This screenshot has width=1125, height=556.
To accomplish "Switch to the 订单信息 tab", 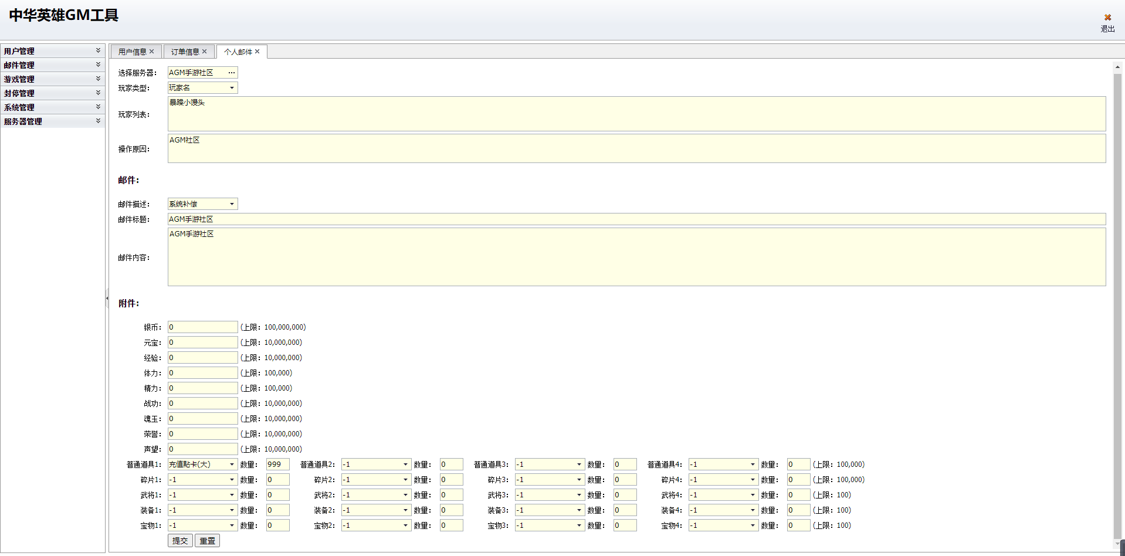I will tap(185, 52).
